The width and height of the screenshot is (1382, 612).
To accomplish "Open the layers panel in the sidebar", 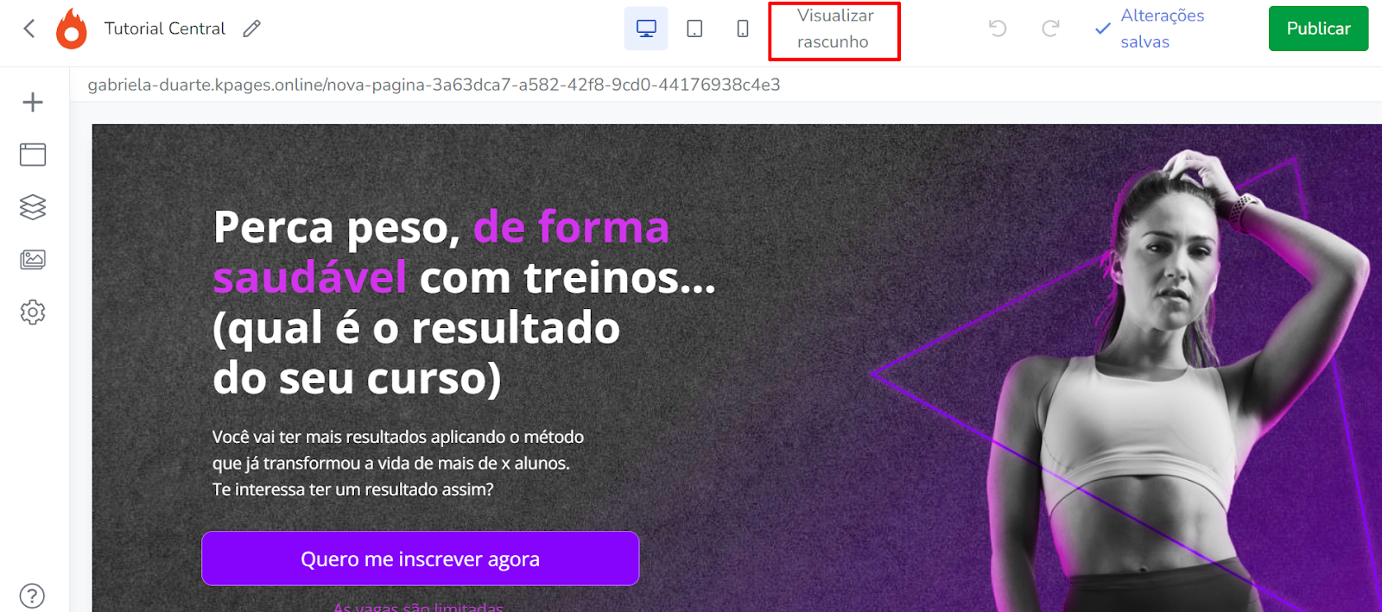I will pos(33,207).
